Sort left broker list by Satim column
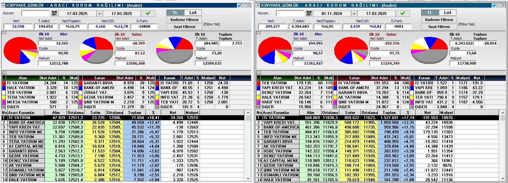508x183 pixels. pos(95,113)
